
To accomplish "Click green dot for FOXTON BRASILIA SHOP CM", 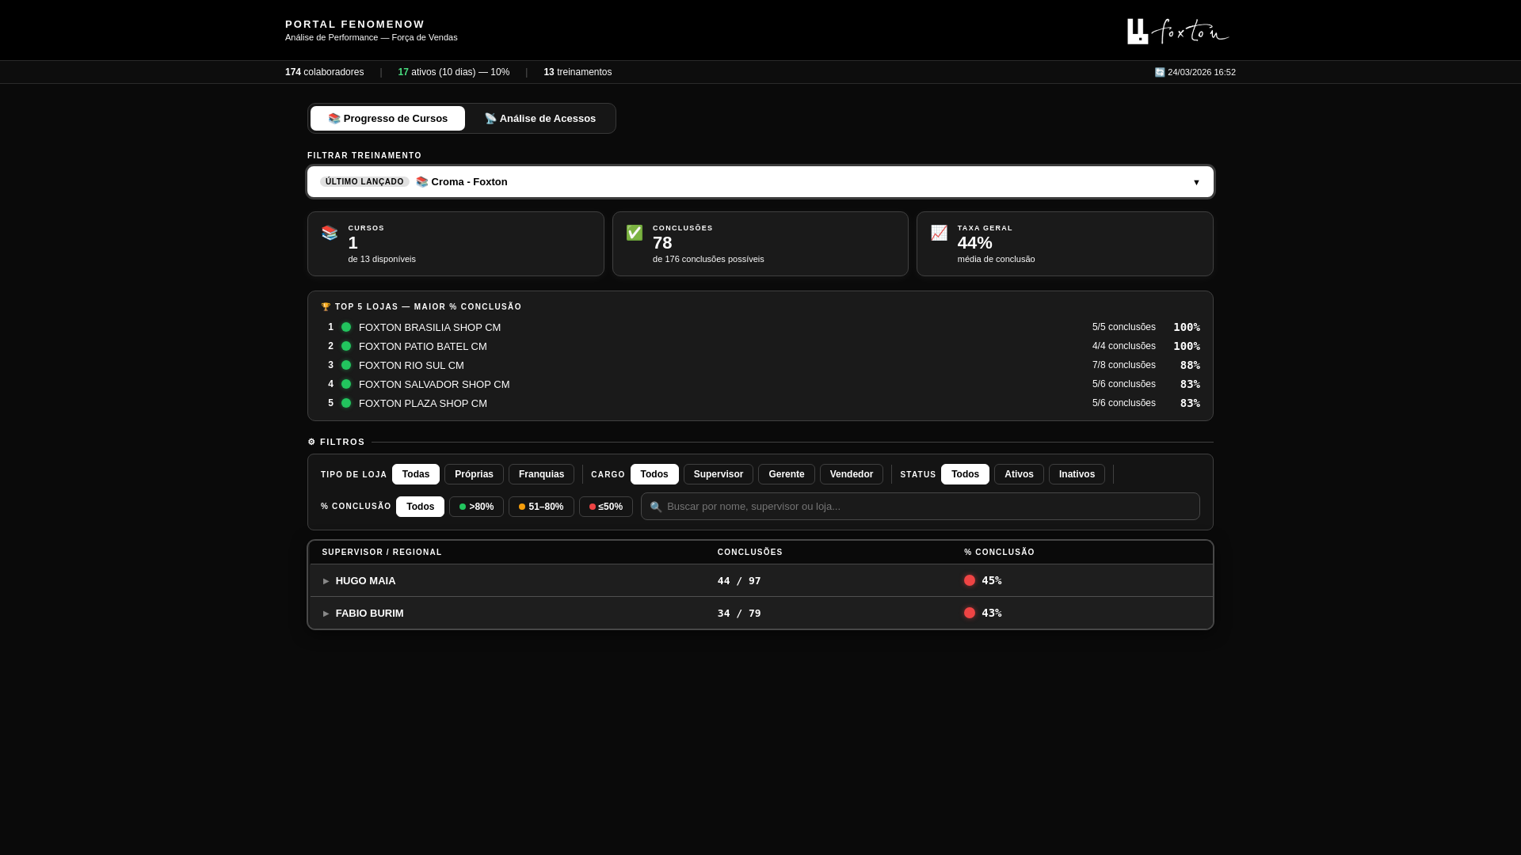I will point(346,327).
